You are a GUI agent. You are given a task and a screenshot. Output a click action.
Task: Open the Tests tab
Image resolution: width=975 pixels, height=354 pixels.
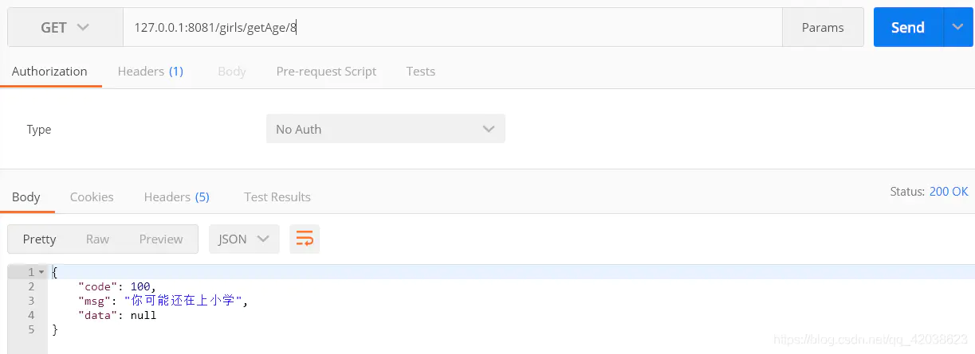click(421, 71)
